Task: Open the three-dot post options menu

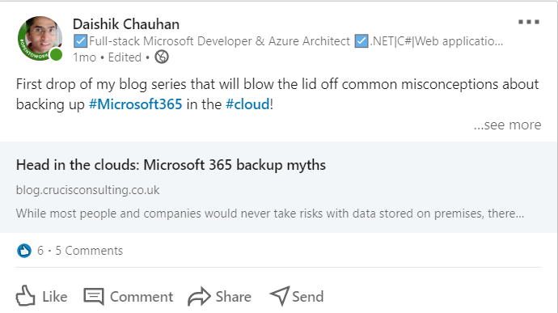Action: coord(528,22)
